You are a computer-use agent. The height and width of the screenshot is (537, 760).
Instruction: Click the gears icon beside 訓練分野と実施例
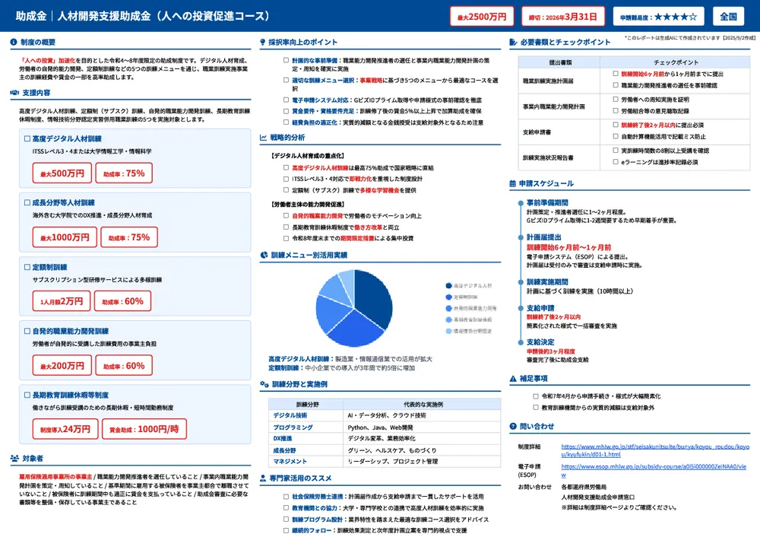point(264,384)
